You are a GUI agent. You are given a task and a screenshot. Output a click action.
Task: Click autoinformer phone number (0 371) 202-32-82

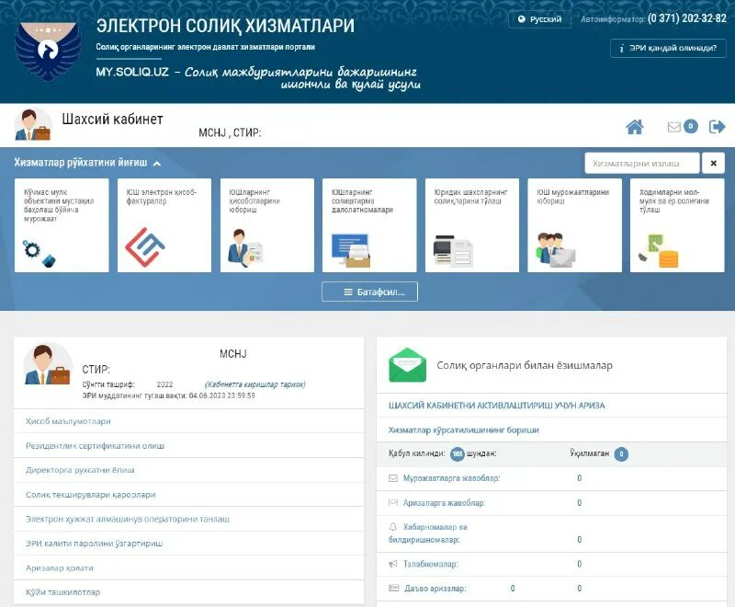click(x=686, y=18)
